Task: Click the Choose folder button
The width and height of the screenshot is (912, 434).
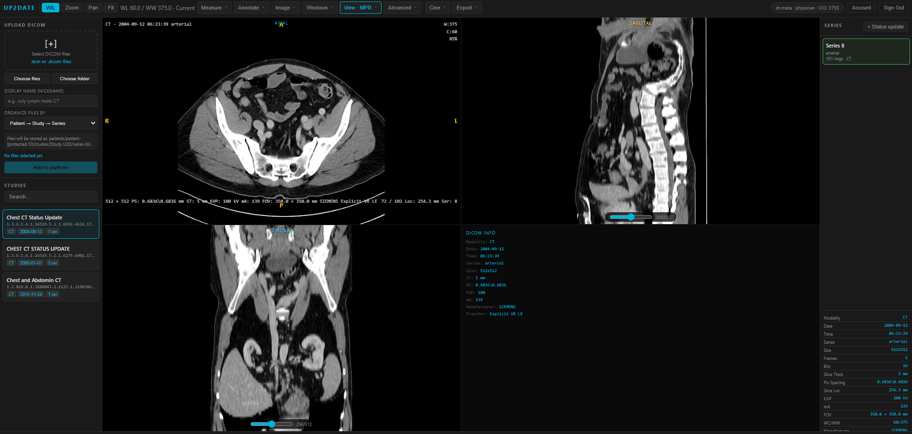Action: coord(75,79)
